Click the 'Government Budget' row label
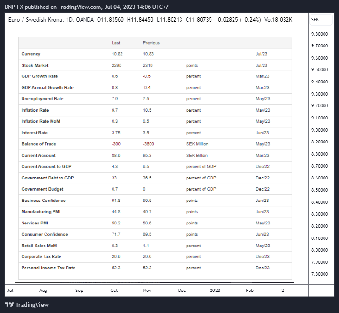This screenshot has height=313, width=339. (42, 189)
